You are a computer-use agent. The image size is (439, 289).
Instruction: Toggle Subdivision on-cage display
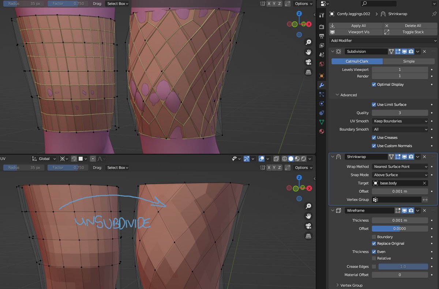tap(391, 51)
